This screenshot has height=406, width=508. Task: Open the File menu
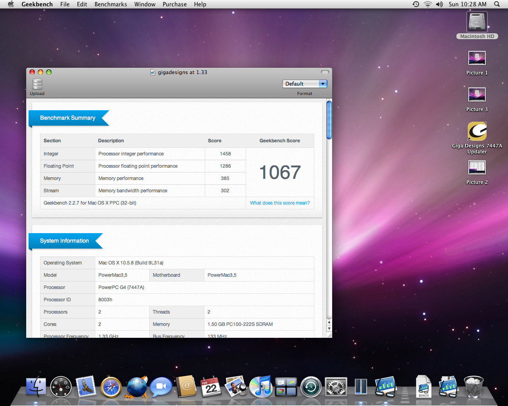65,4
